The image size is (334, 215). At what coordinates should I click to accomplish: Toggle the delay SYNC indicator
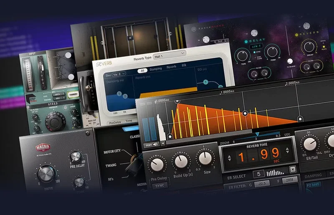254,52
